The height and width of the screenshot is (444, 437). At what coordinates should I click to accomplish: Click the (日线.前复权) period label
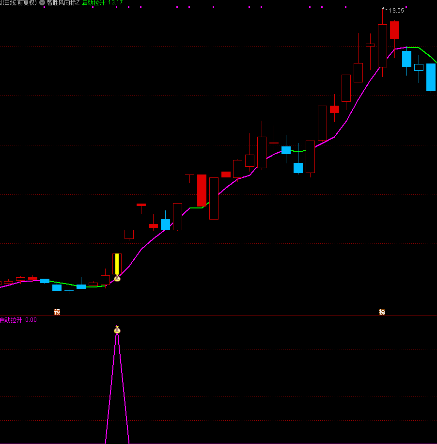[19, 2]
